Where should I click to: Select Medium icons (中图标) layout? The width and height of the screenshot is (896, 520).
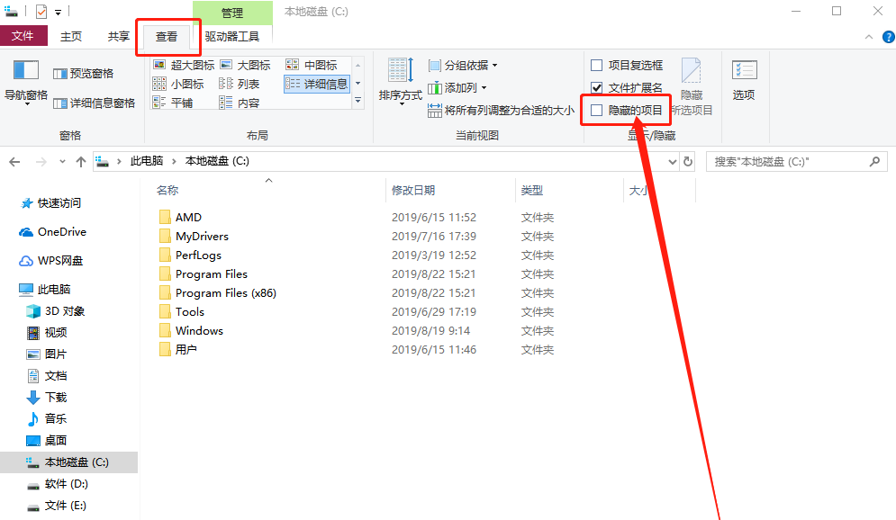click(x=312, y=65)
